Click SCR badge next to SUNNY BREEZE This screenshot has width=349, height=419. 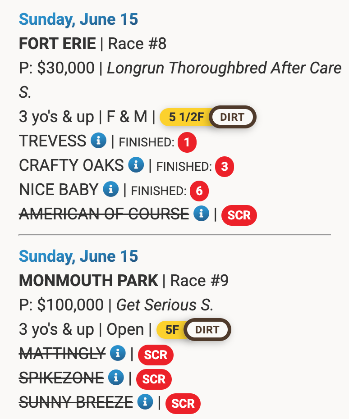coord(183,404)
